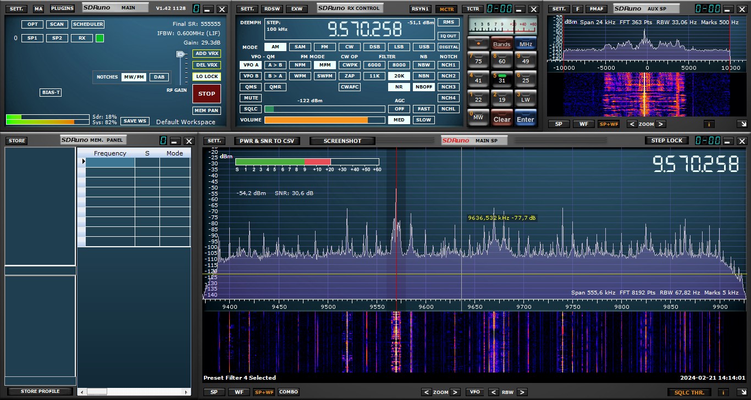Open the MHz unit selector on keypad
The height and width of the screenshot is (400, 751).
pos(525,44)
